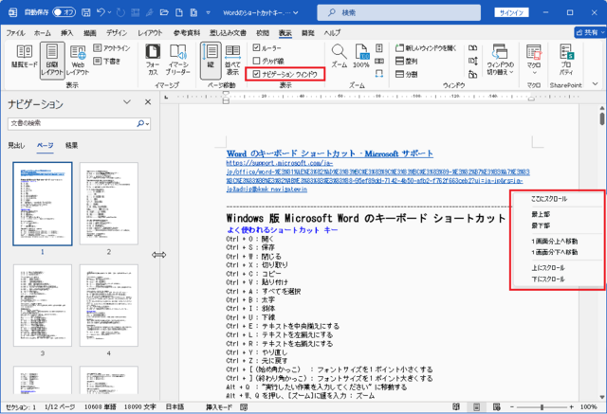This screenshot has height=414, width=607.
Task: Click macro recording icon in status bar
Action: pos(244,407)
